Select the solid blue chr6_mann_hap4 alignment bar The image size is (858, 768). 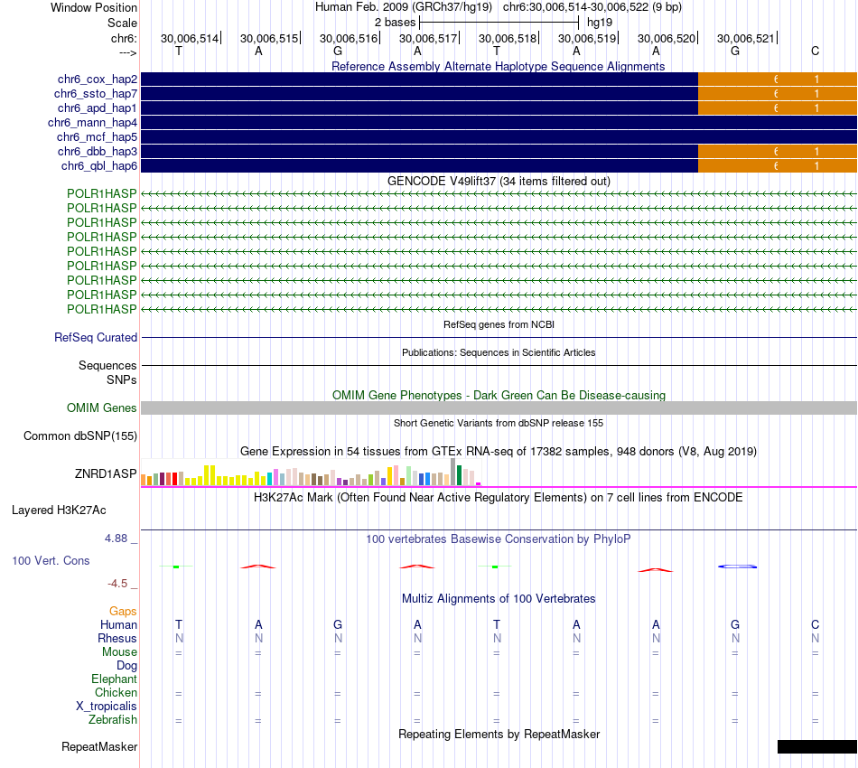[499, 123]
